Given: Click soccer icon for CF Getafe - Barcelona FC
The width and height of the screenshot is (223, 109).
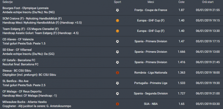Looking at the screenshot, I should click(117, 62).
